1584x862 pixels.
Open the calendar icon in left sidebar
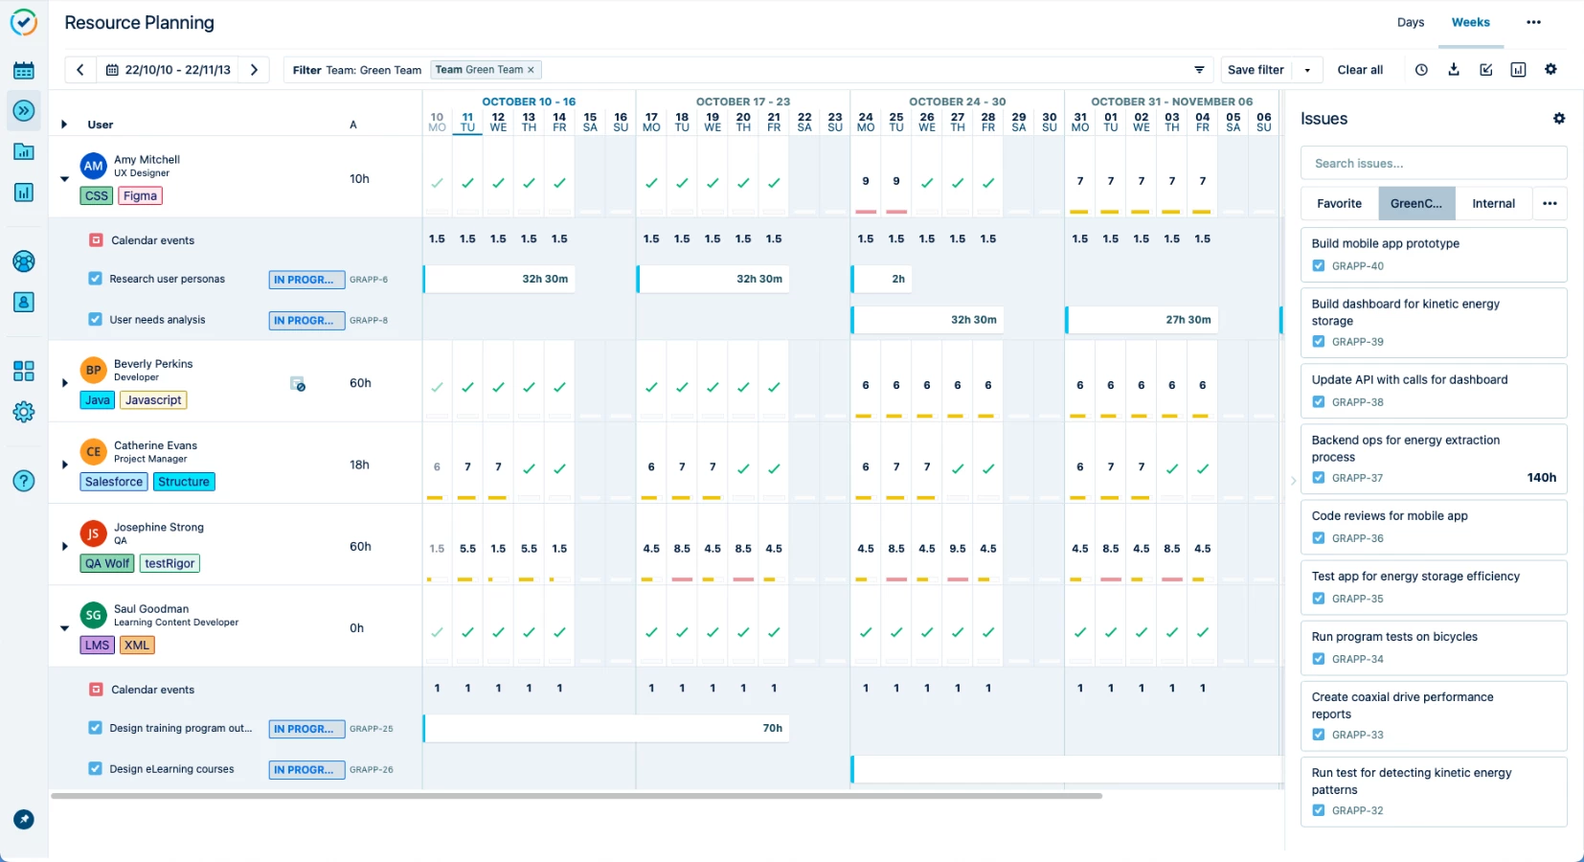pyautogui.click(x=24, y=71)
